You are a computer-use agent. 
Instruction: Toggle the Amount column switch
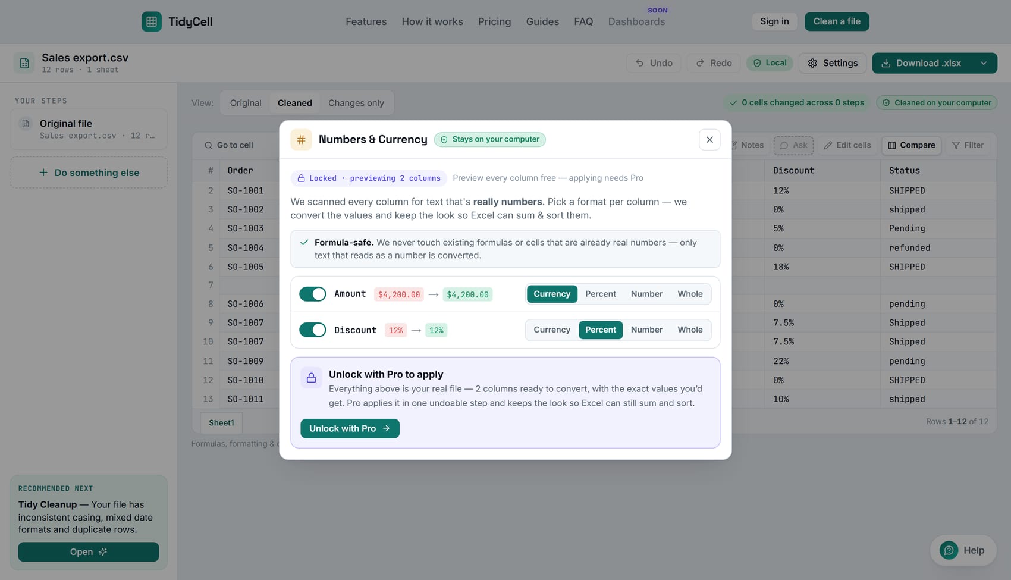[312, 294]
